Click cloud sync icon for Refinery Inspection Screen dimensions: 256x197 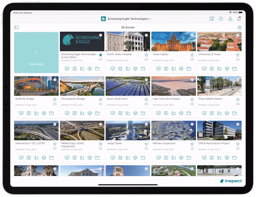click(x=192, y=148)
